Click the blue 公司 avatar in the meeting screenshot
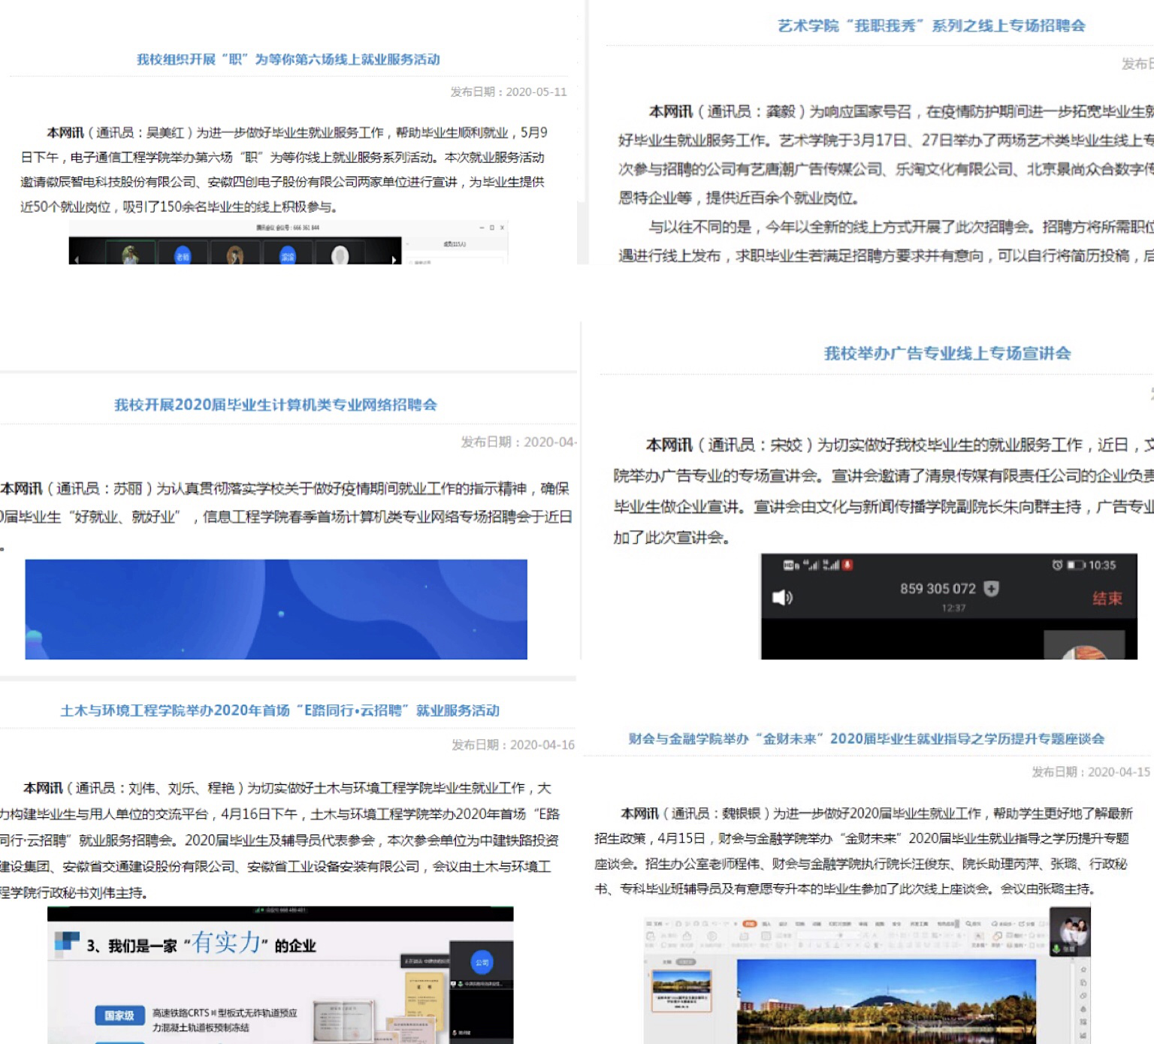This screenshot has width=1154, height=1044. click(482, 962)
